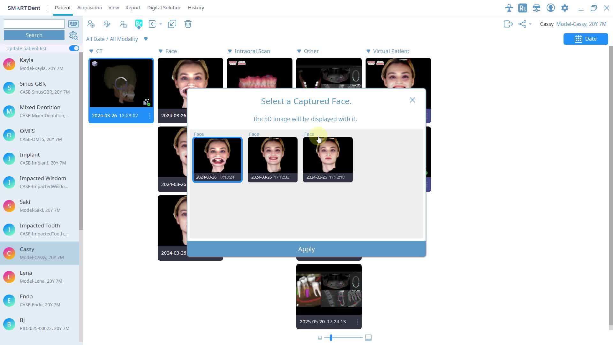The width and height of the screenshot is (613, 345).
Task: Remove patient icon in toolbar
Action: tap(123, 24)
